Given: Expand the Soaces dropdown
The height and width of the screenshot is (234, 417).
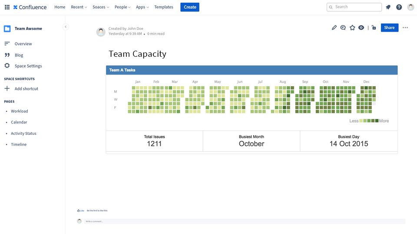Looking at the screenshot, I should (101, 7).
